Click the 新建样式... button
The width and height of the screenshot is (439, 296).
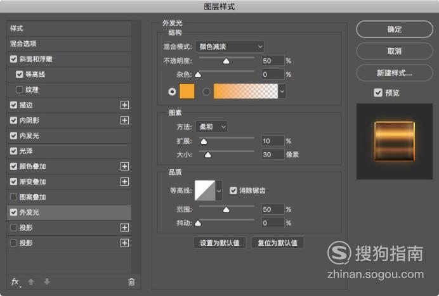coord(395,73)
